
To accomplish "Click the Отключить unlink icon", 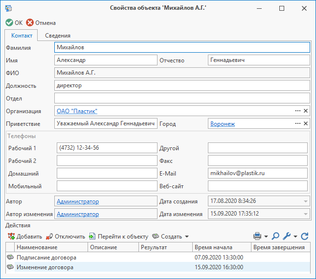I will point(49,236).
